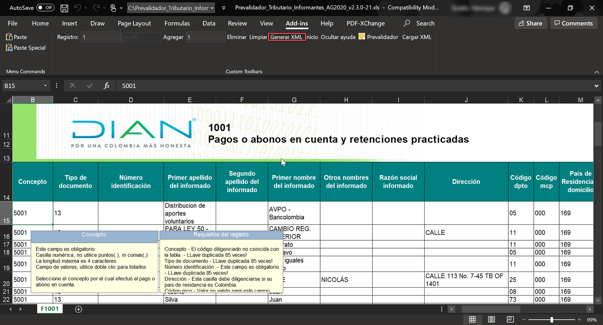603x325 pixels.
Task: Open the Touch/Mouse mode dropdown arrow
Action: (x=121, y=8)
